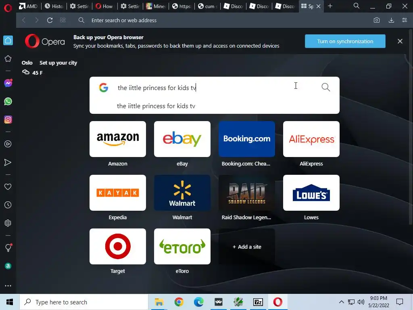Image resolution: width=413 pixels, height=310 pixels.
Task: Show hidden system tray icons
Action: 341,302
